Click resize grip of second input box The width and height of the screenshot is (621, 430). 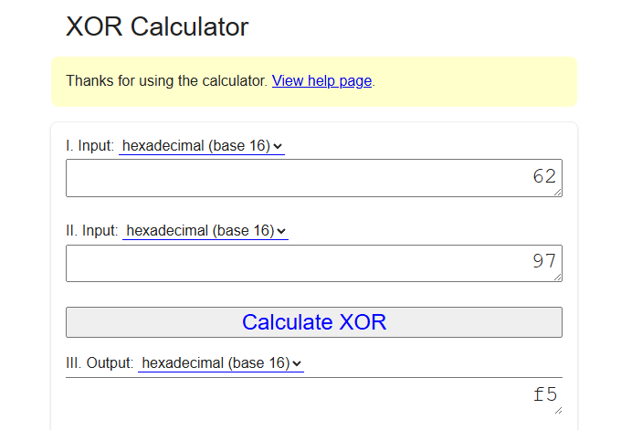point(557,277)
